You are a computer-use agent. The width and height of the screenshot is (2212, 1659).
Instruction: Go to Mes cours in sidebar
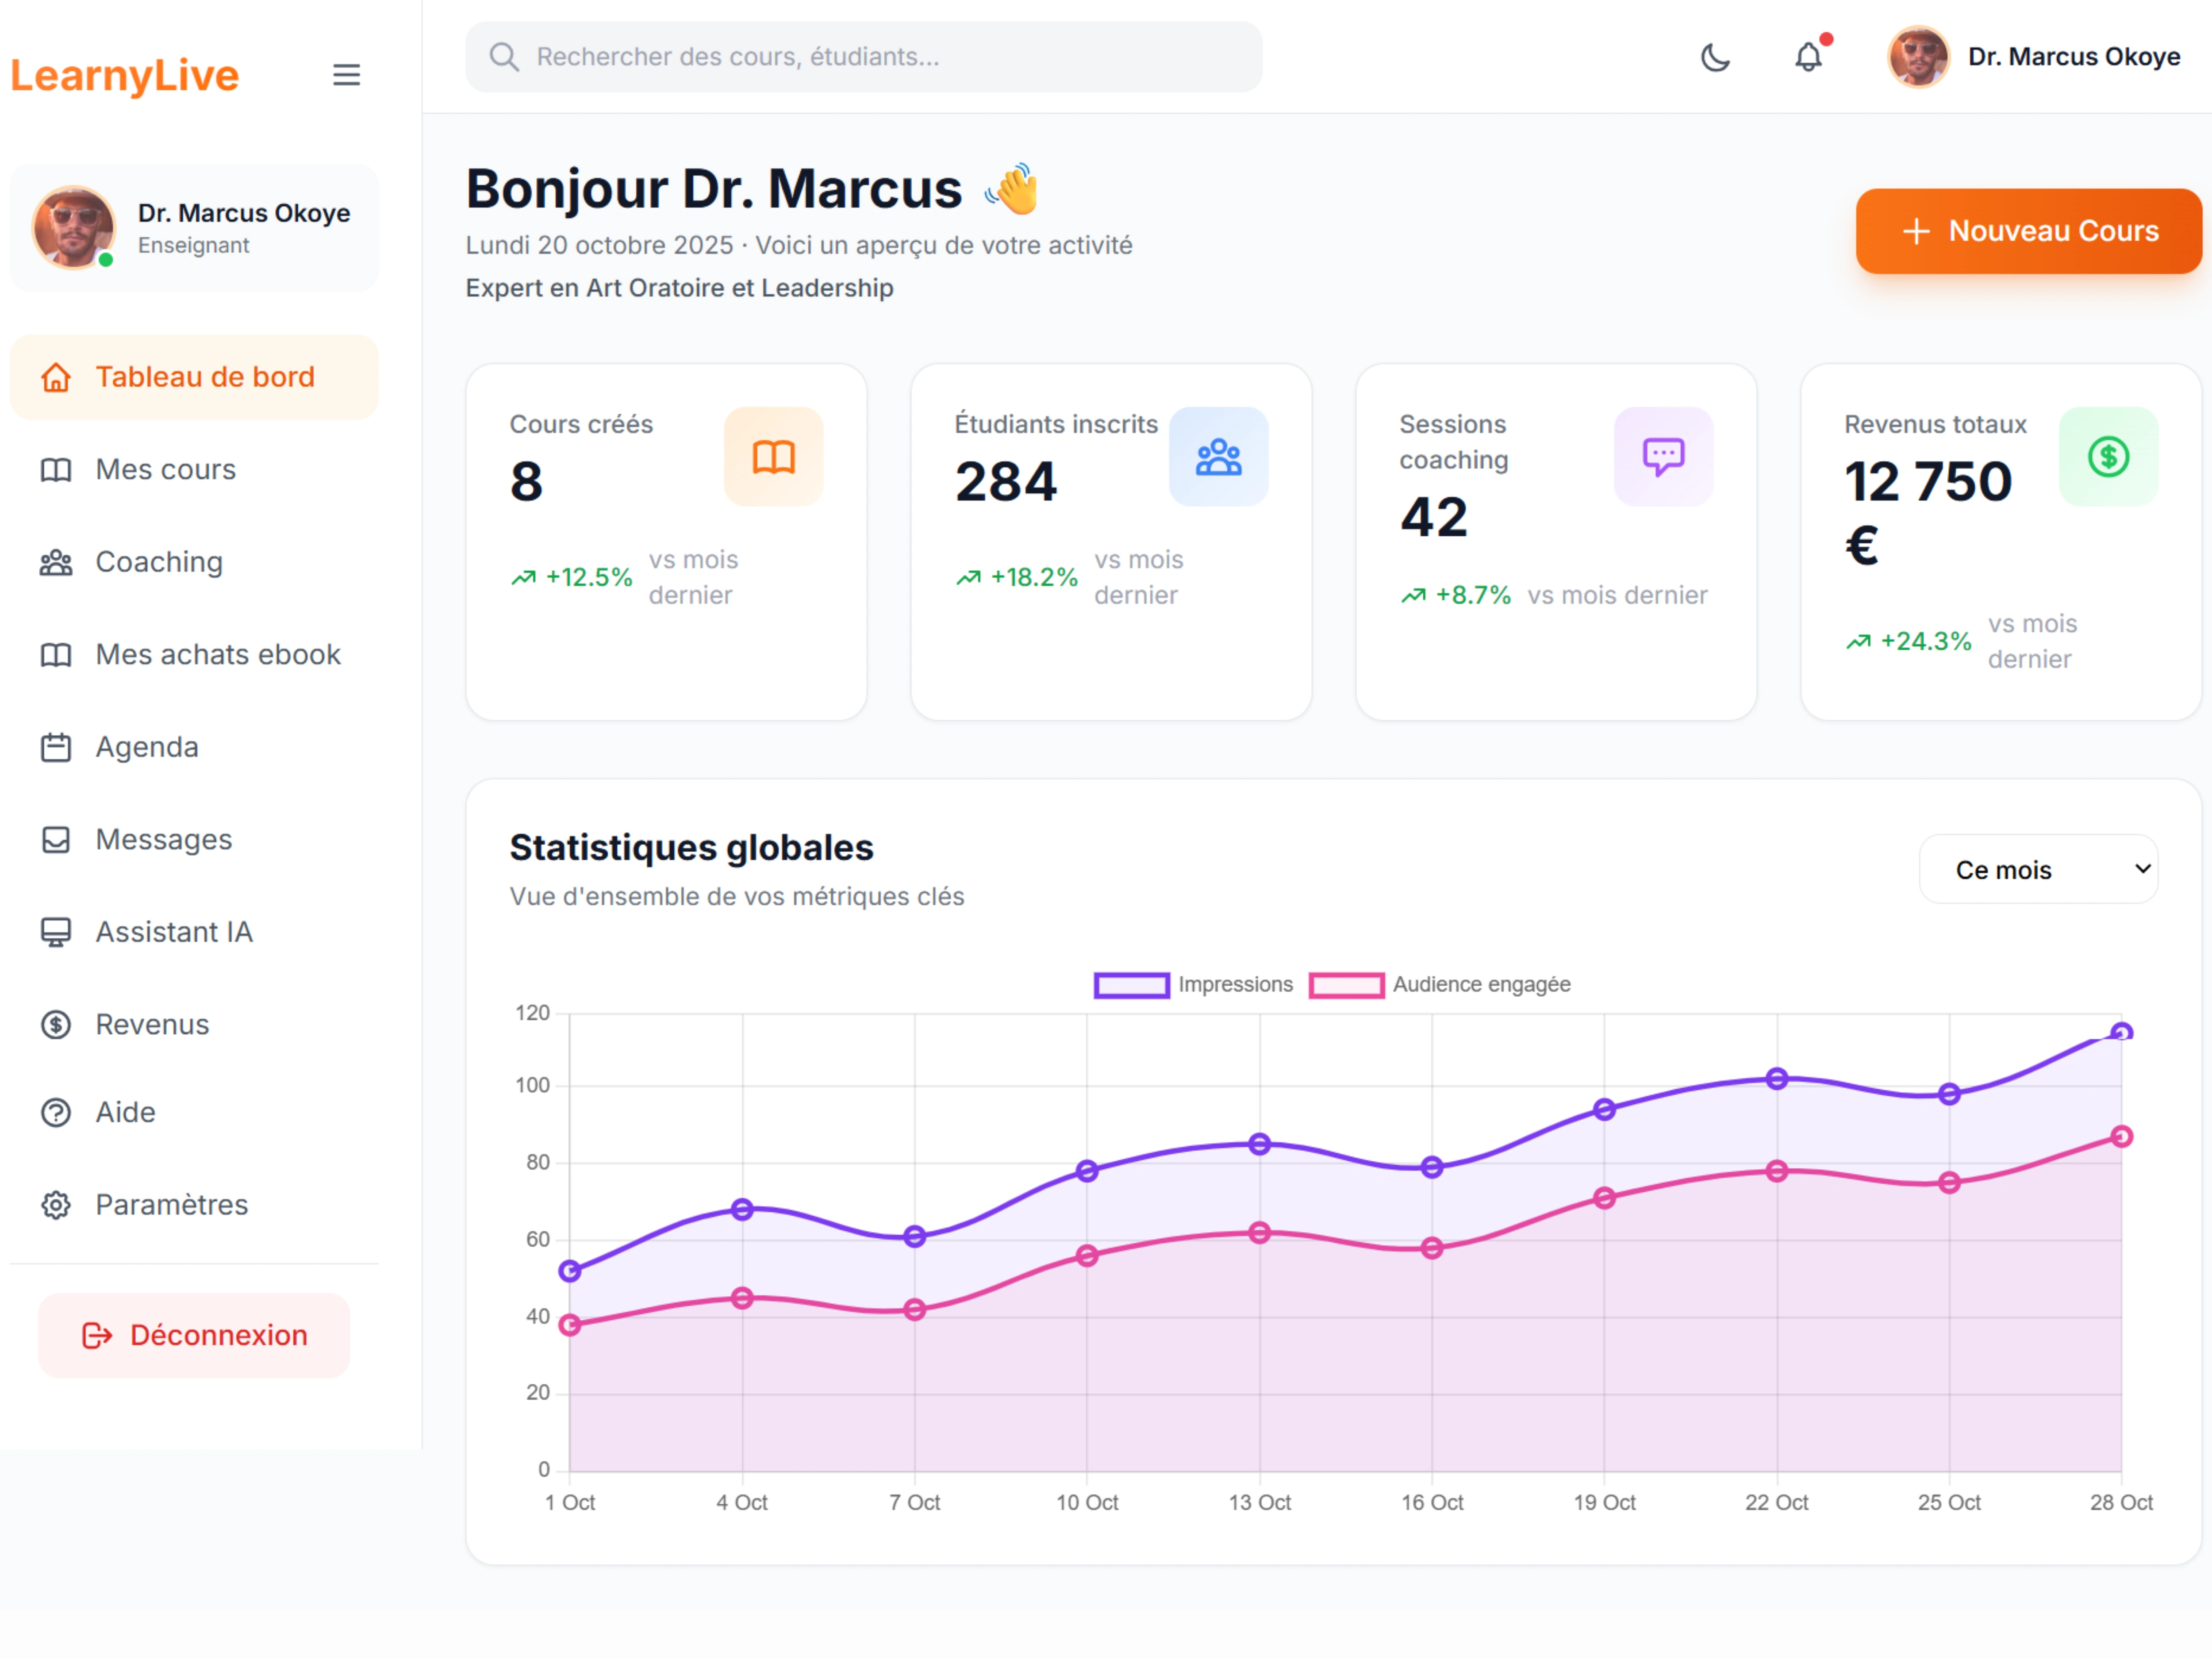pyautogui.click(x=166, y=470)
